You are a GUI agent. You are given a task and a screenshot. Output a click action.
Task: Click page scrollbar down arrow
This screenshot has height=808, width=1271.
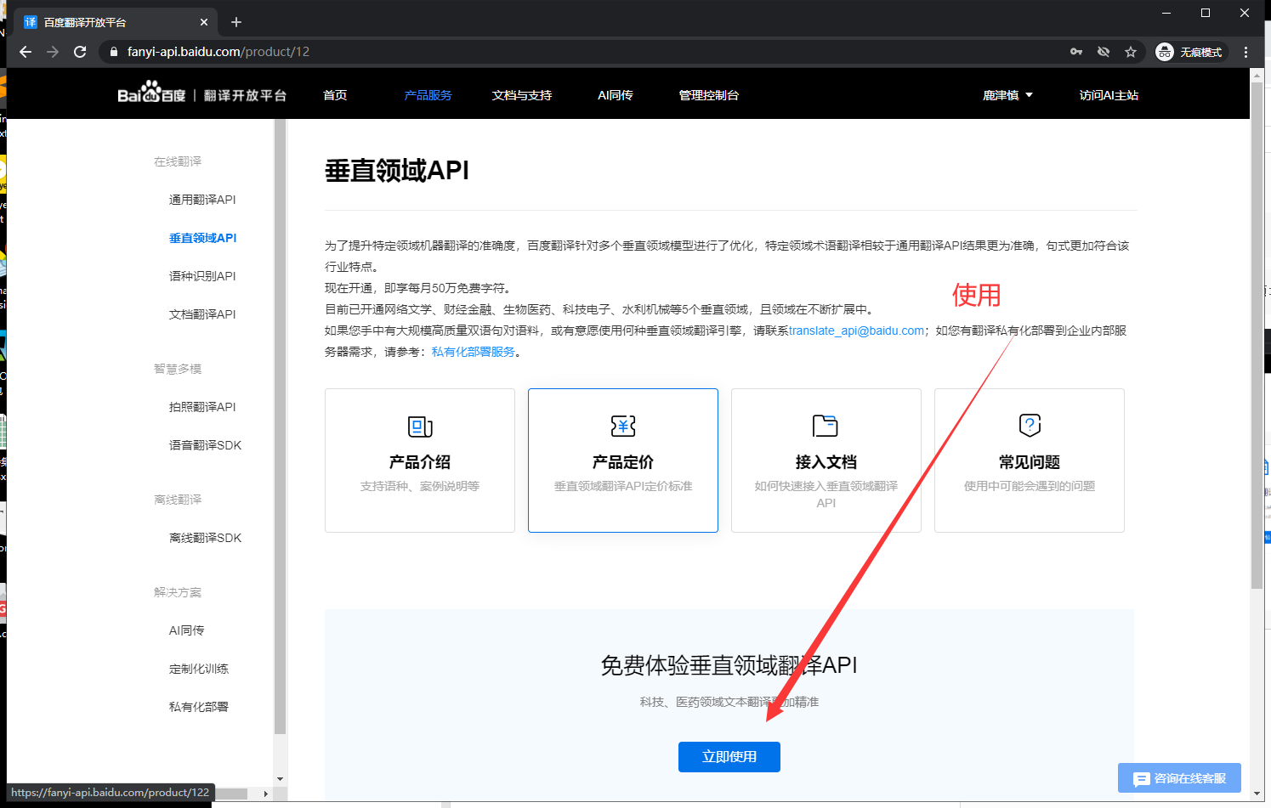pos(1257,794)
